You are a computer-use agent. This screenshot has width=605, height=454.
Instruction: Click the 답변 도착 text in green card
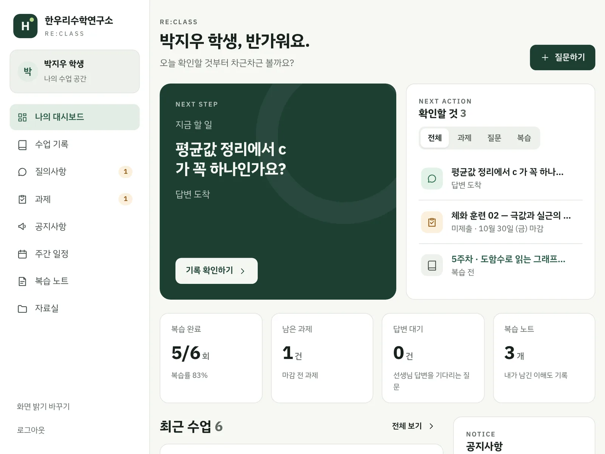point(192,194)
